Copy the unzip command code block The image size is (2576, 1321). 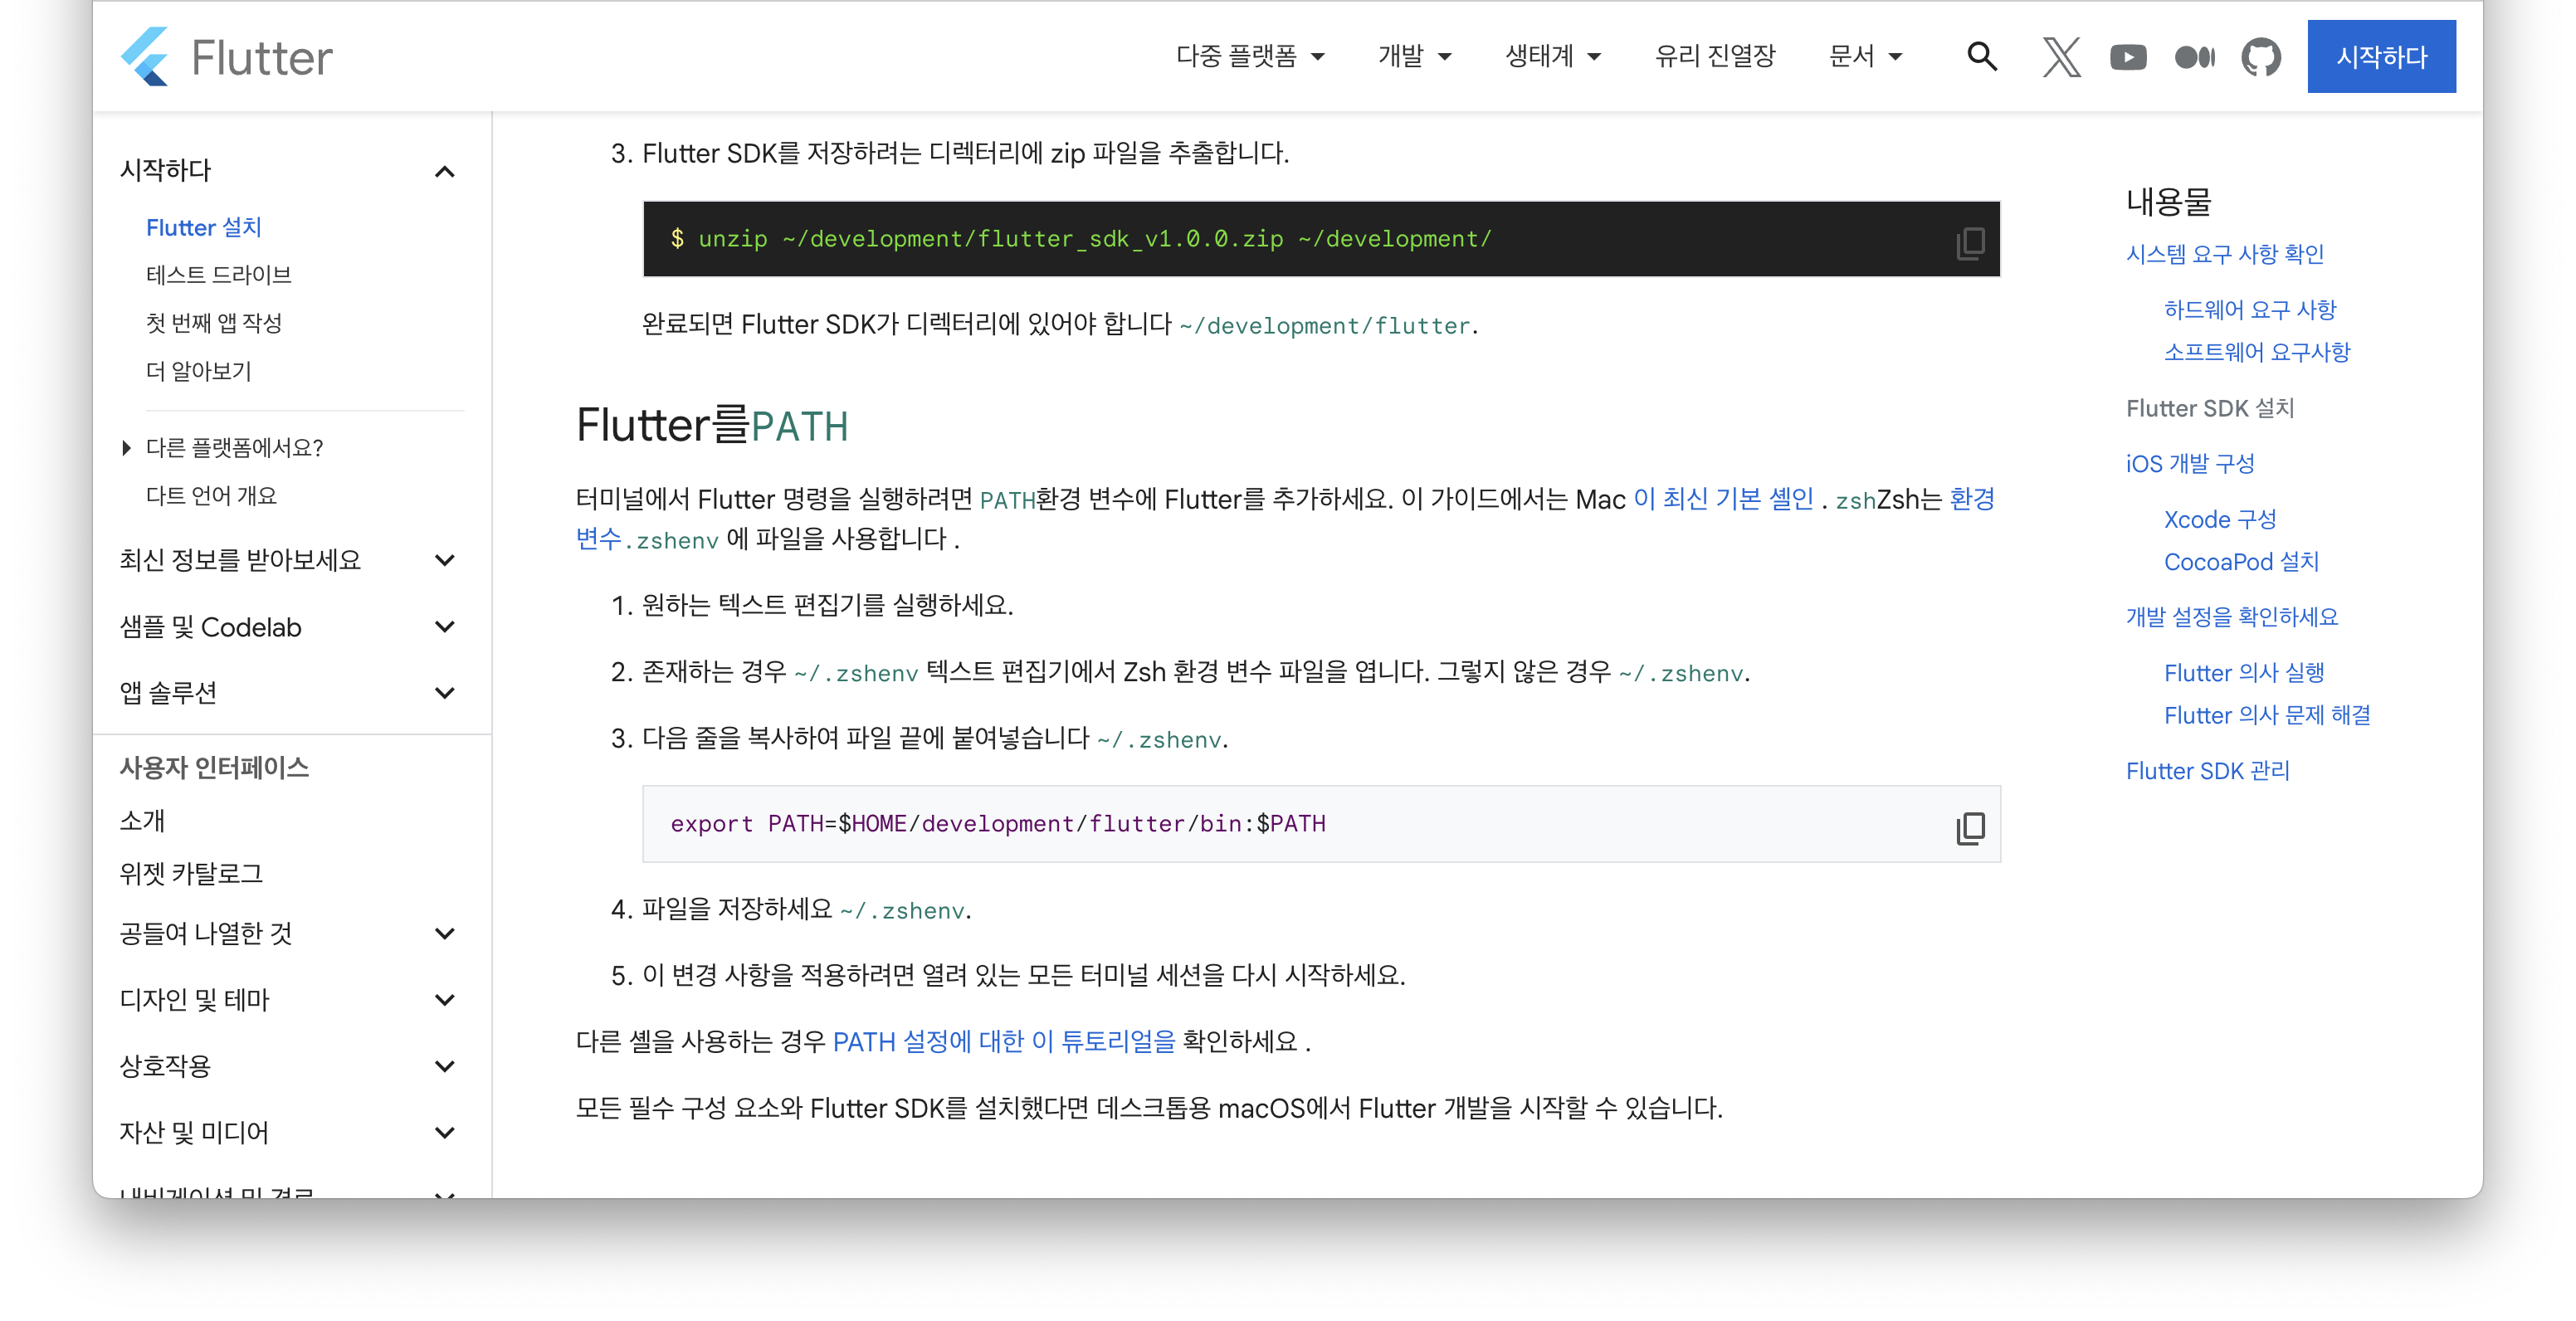[x=1970, y=243]
